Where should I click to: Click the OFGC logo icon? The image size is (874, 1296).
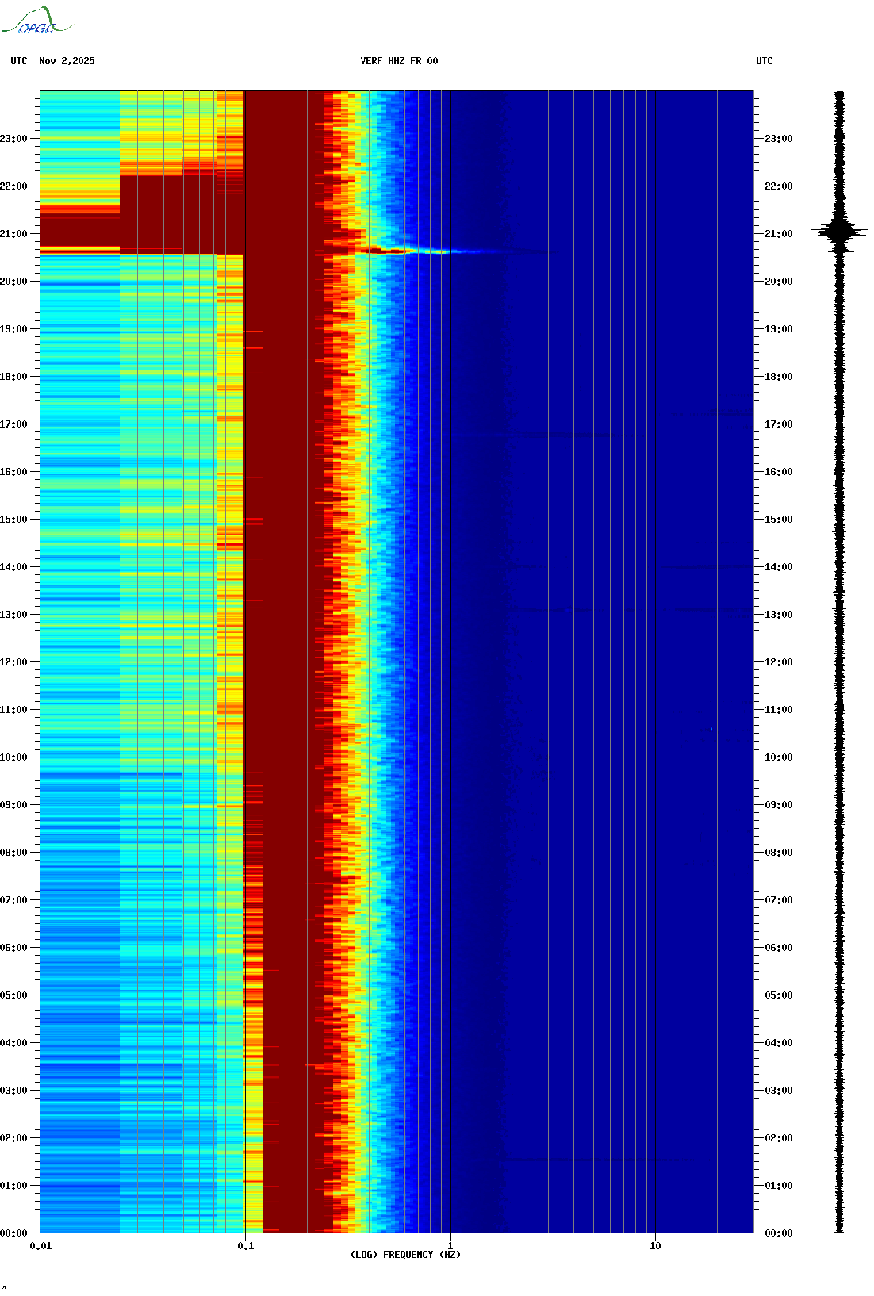[36, 20]
